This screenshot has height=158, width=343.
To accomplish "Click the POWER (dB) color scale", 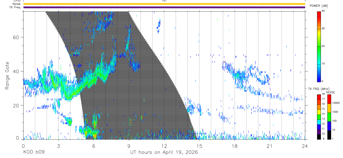I will click(319, 47).
